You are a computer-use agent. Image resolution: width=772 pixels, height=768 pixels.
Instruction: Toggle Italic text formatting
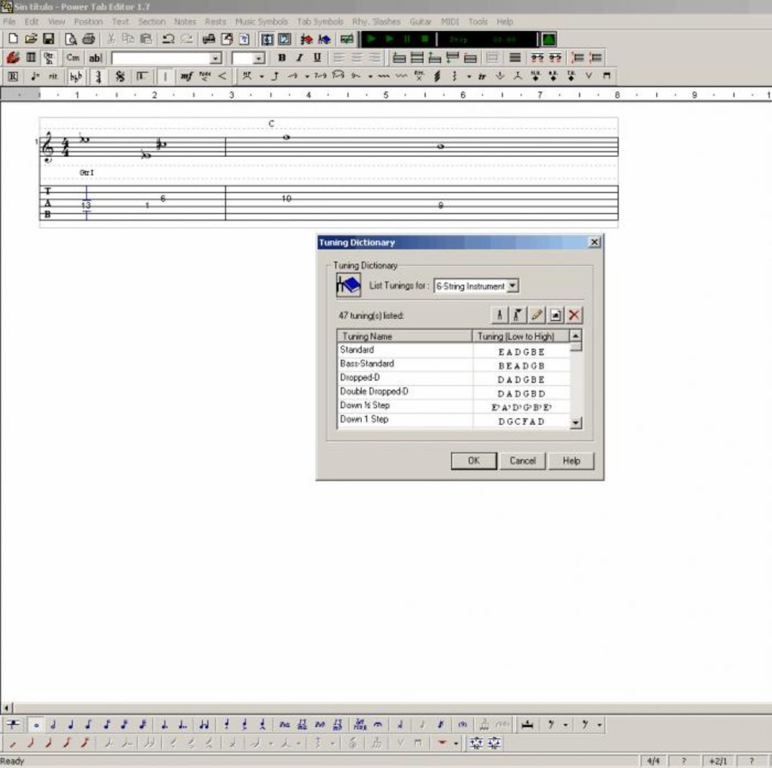[300, 58]
